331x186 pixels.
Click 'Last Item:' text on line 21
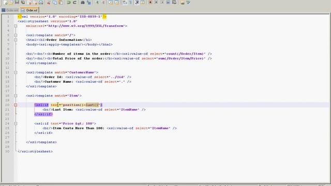(x=63, y=110)
